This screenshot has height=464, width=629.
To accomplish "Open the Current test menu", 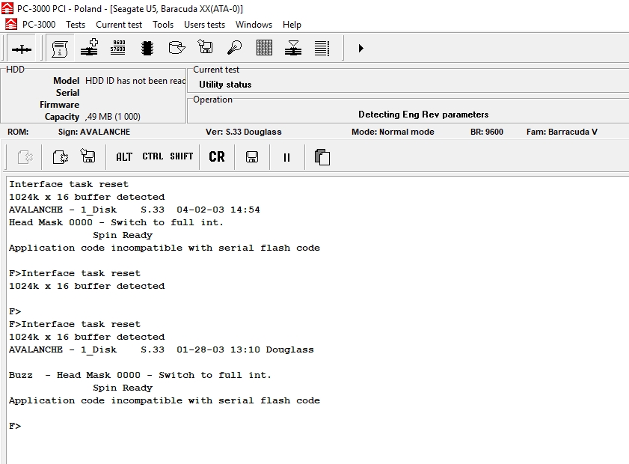I will coord(119,25).
